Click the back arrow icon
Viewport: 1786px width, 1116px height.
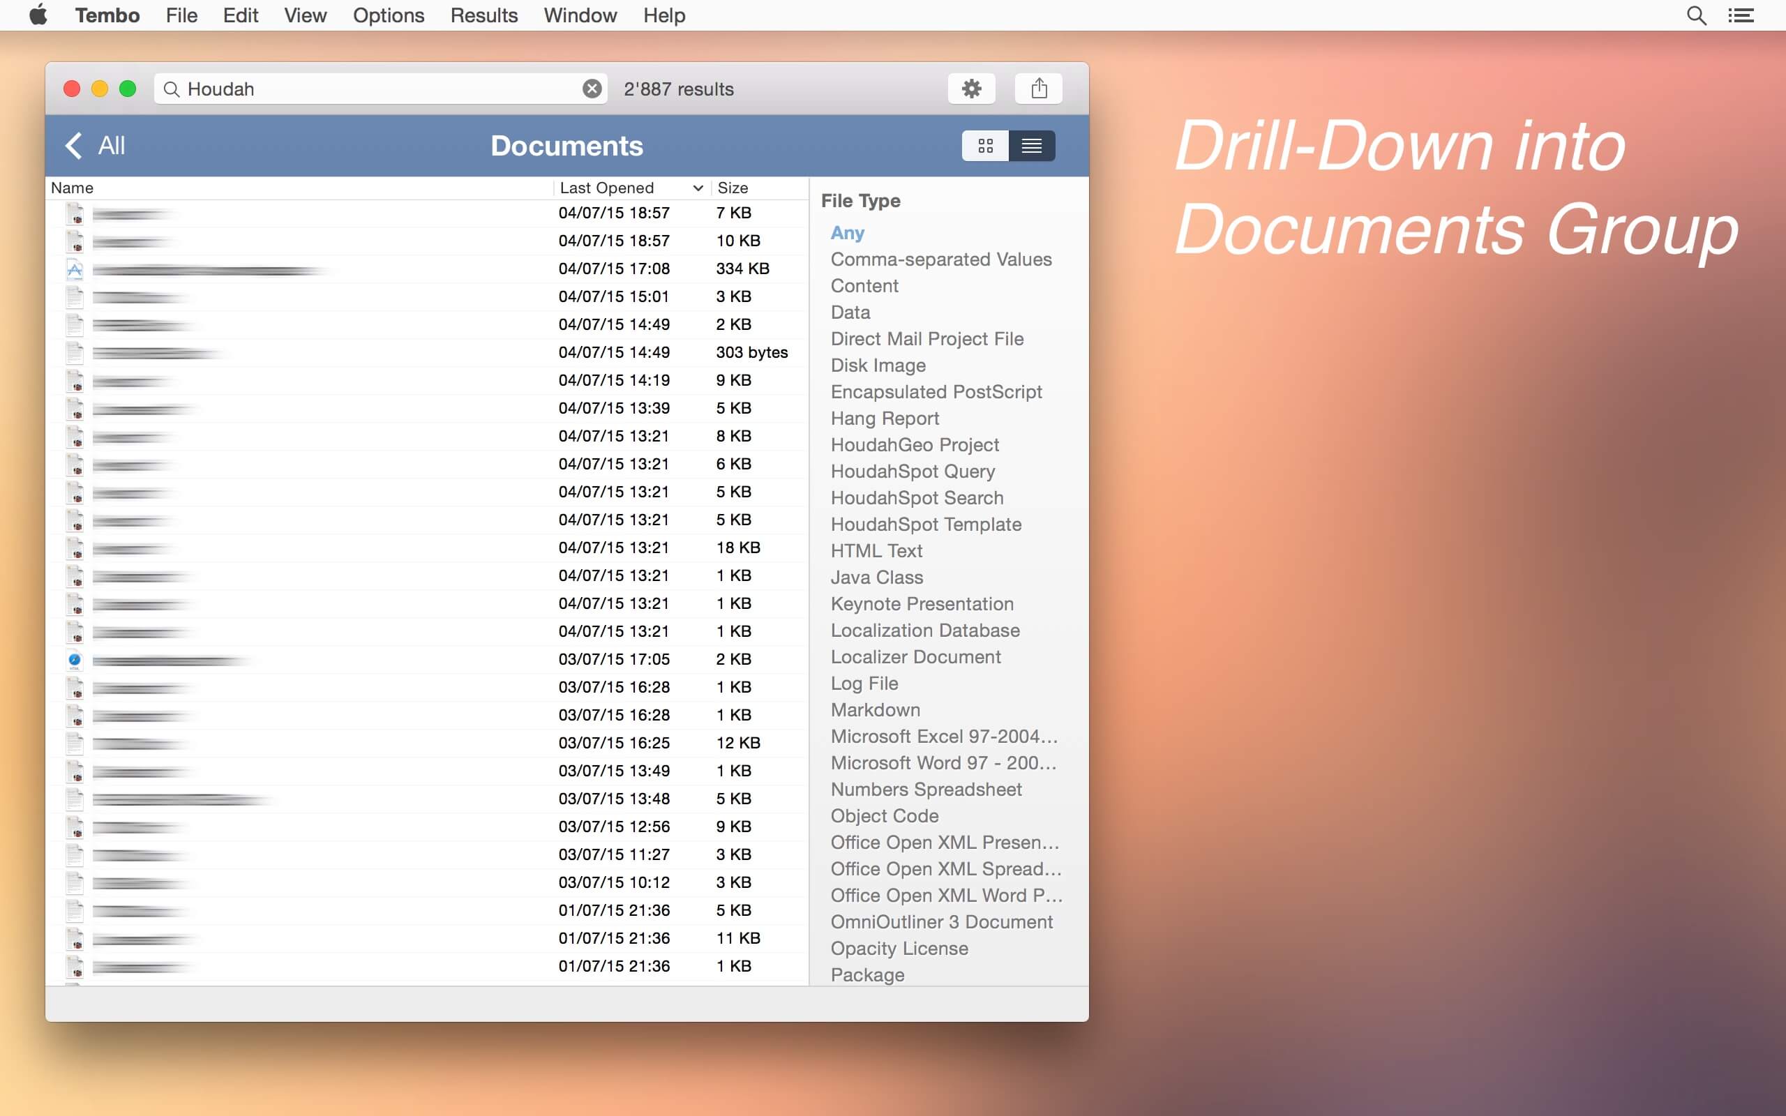pyautogui.click(x=75, y=144)
